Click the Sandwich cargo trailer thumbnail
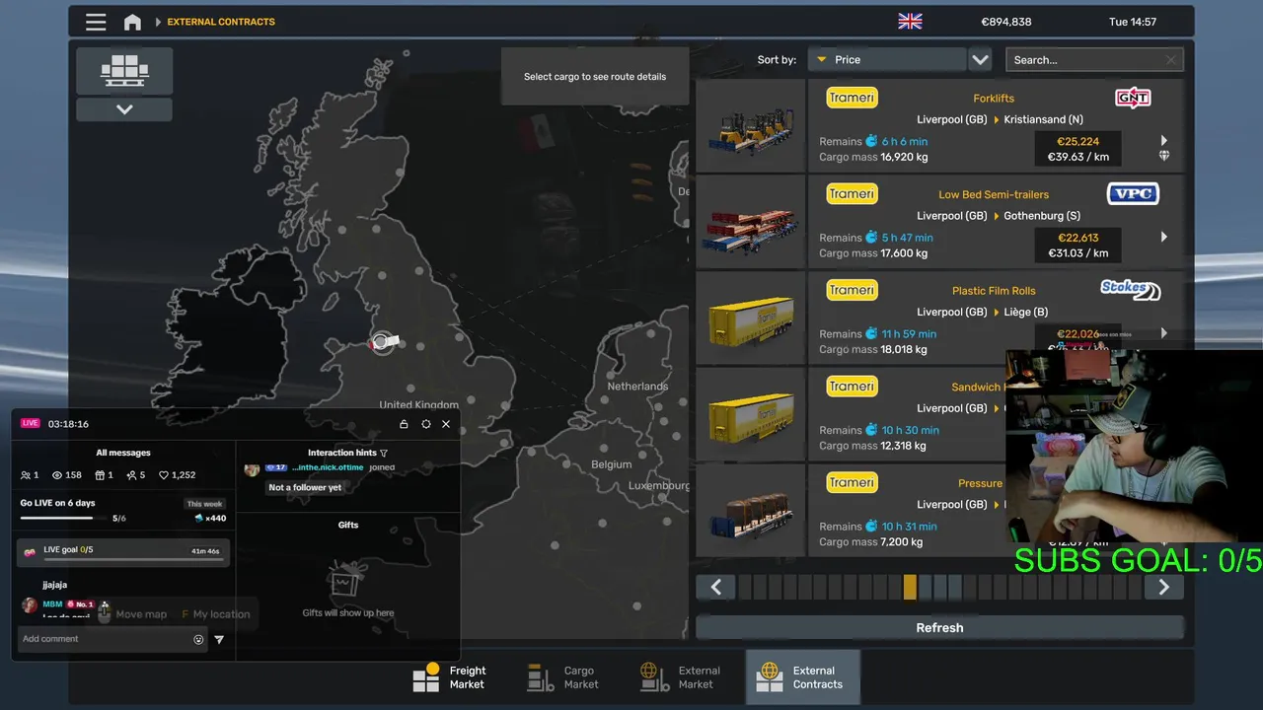 751,414
